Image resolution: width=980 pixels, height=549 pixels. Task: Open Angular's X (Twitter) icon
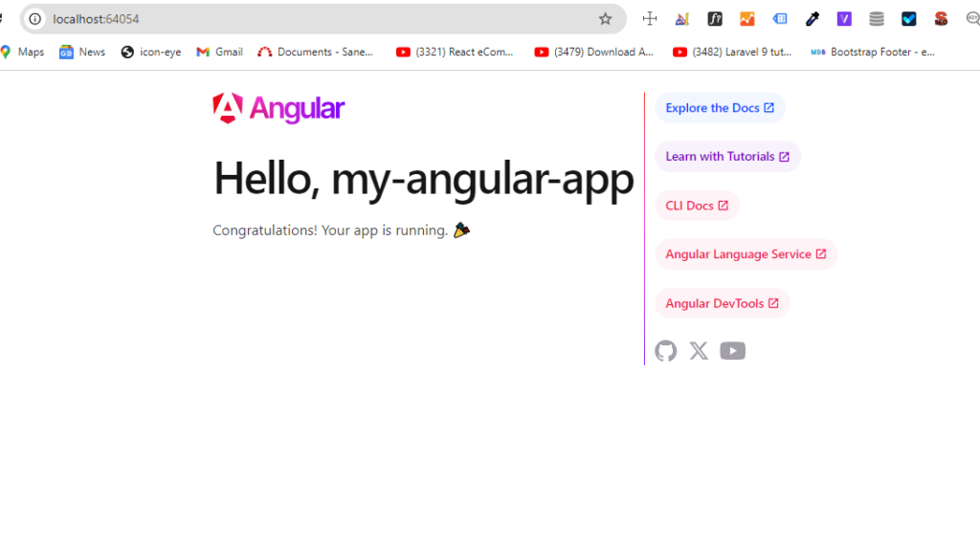tap(699, 351)
